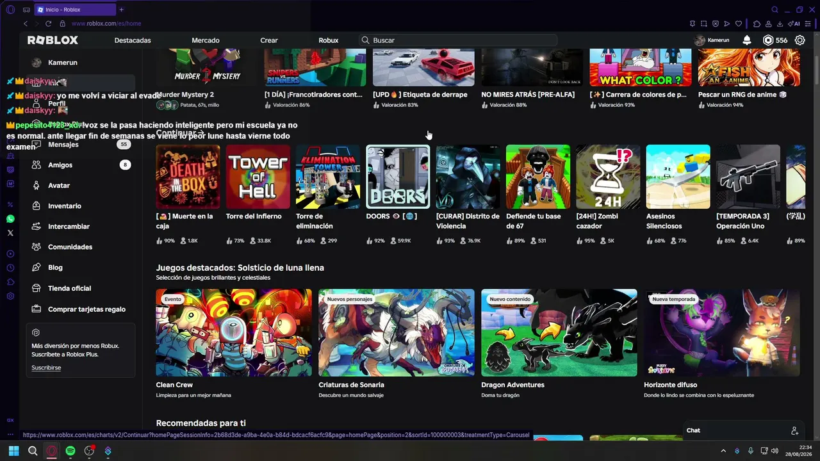Viewport: 820px width, 461px height.
Task: Open Inventario in the left sidebar
Action: click(81, 206)
